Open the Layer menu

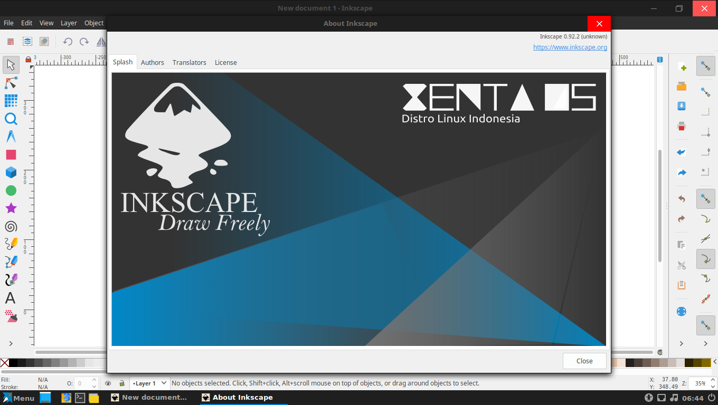pyautogui.click(x=69, y=23)
